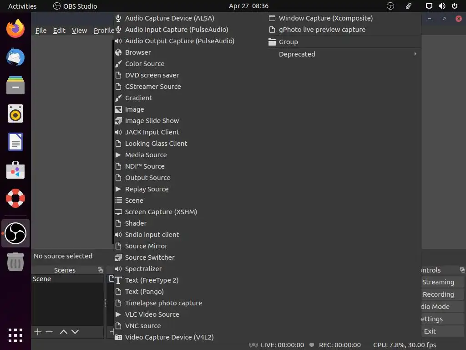Select VLC Video Source
Image resolution: width=466 pixels, height=350 pixels.
tap(190, 314)
